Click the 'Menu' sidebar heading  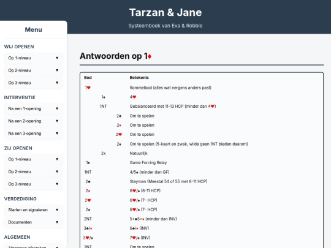point(33,30)
